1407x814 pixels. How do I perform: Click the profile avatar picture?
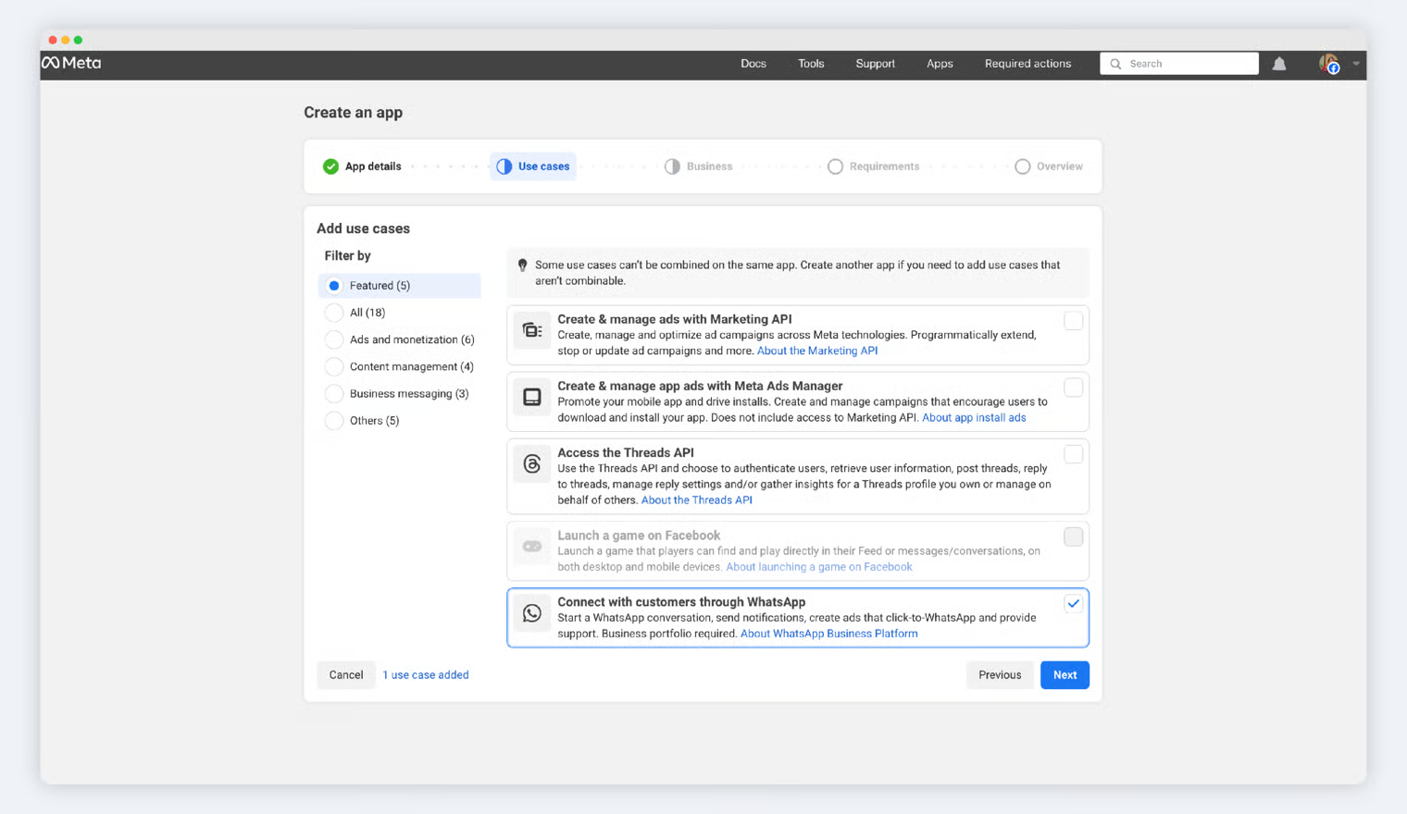pyautogui.click(x=1328, y=64)
